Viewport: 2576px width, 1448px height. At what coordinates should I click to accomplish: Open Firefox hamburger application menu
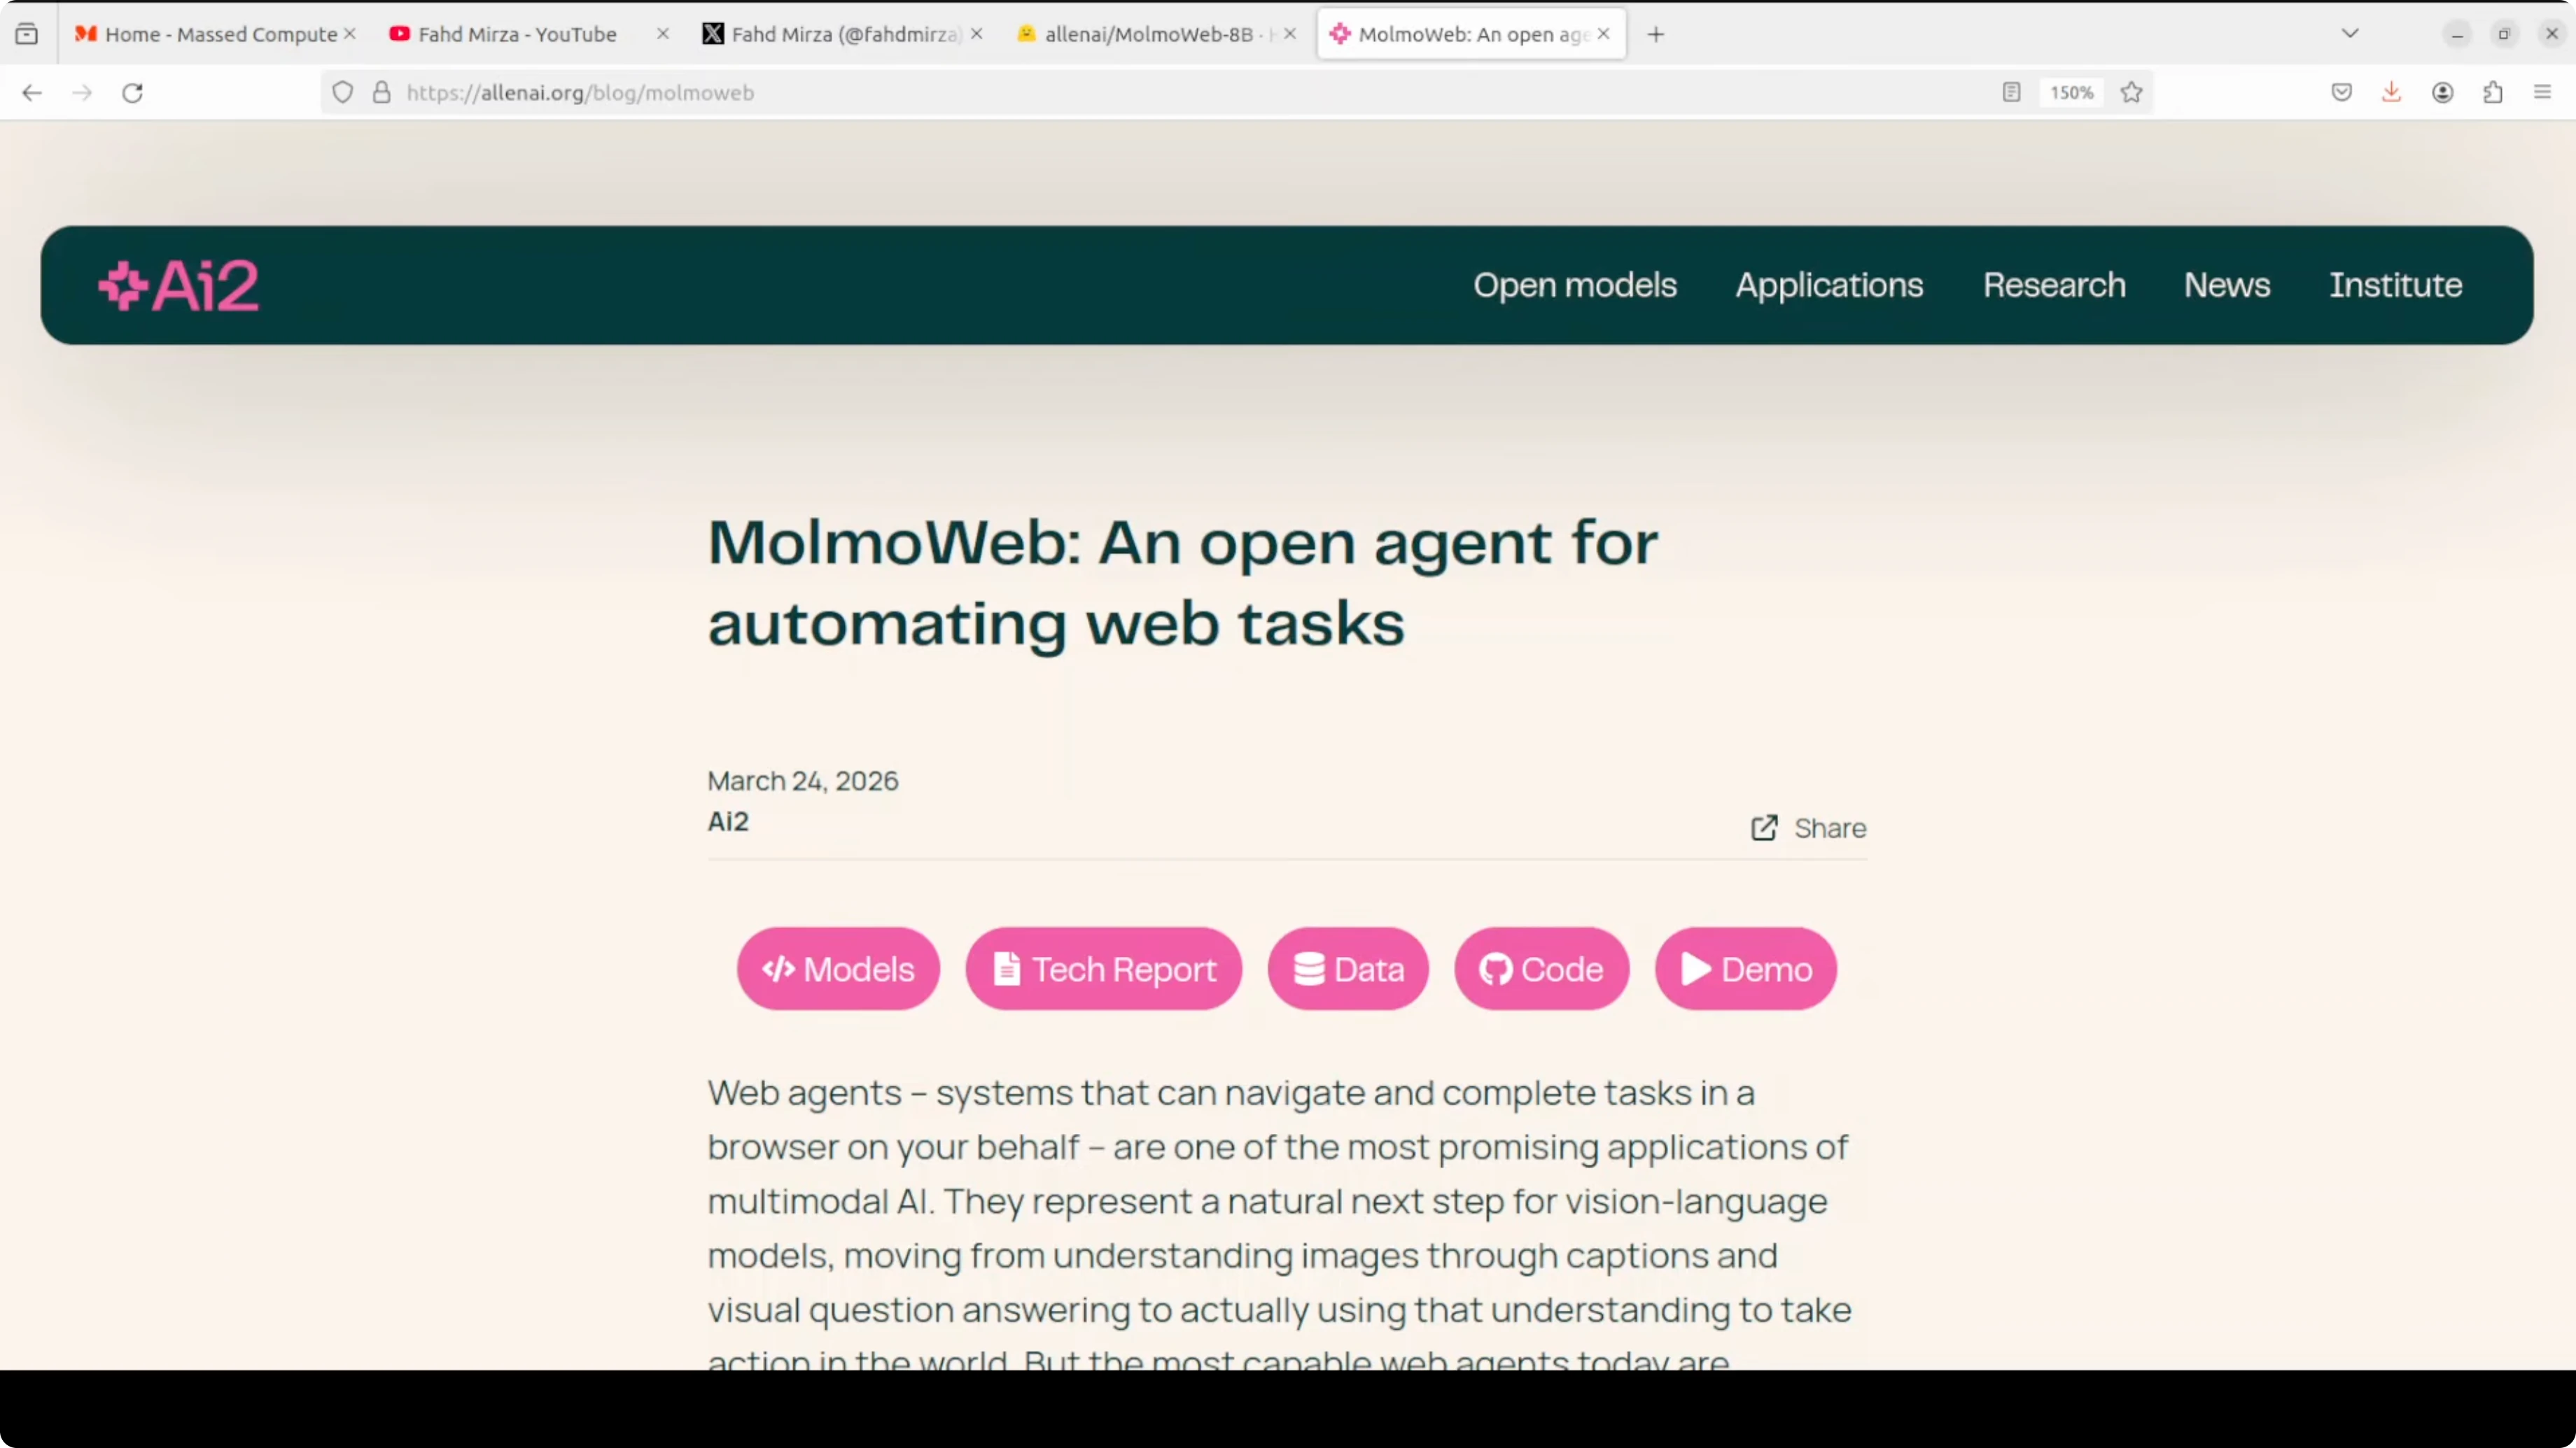pos(2542,93)
